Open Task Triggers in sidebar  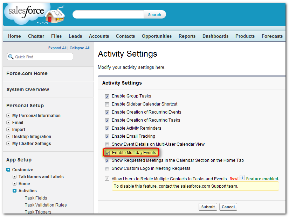(x=38, y=212)
